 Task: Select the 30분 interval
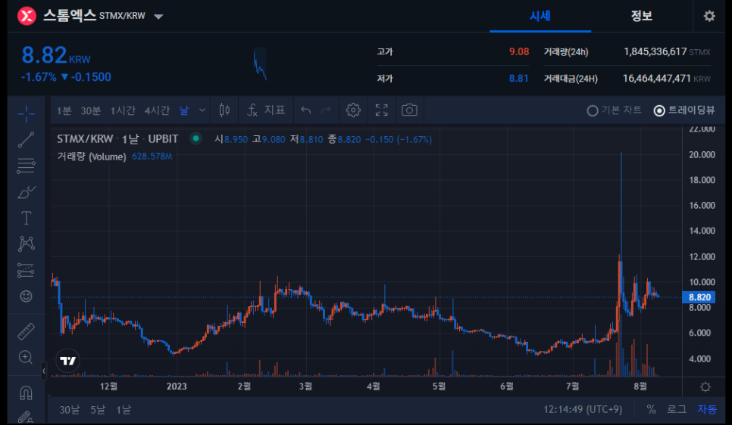coord(91,110)
